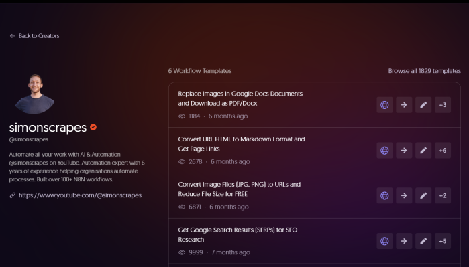Click globe icon in Convert Image Files row
Viewport: 469px width, 267px height.
[x=384, y=195]
